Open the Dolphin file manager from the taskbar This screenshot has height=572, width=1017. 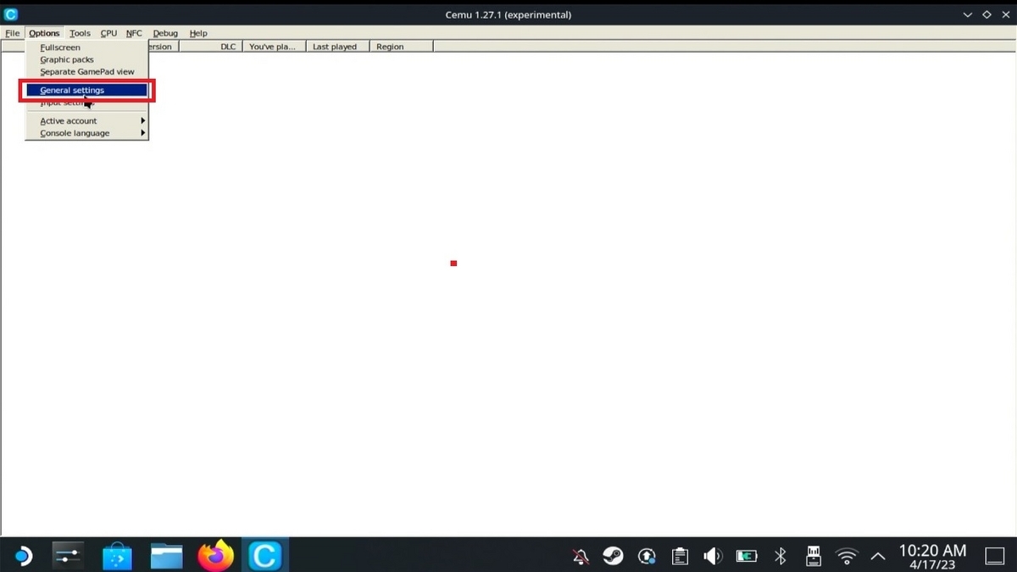tap(166, 556)
